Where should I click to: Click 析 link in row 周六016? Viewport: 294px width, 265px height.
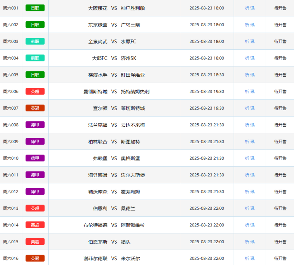247,258
